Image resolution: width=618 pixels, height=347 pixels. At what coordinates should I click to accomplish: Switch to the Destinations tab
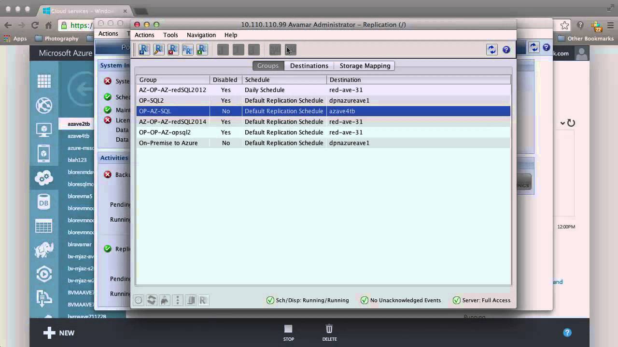(x=309, y=66)
